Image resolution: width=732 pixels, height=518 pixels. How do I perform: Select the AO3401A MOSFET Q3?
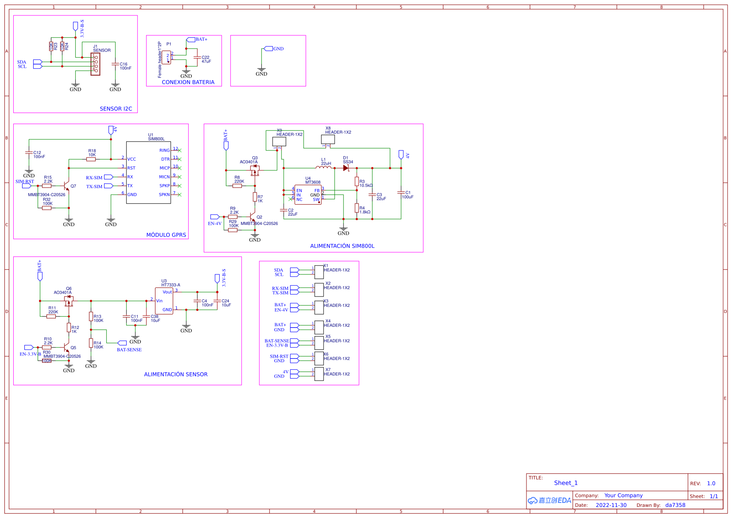click(x=255, y=170)
